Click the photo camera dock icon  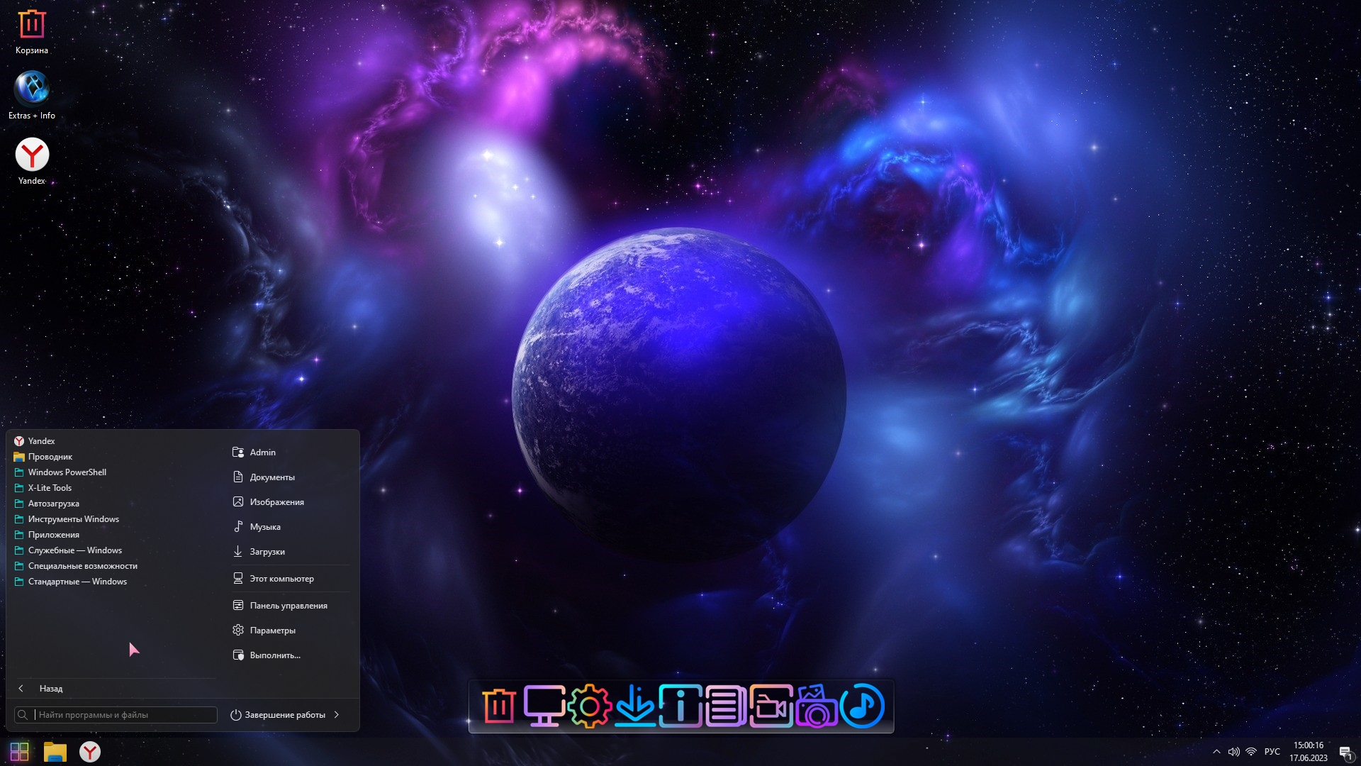tap(817, 706)
